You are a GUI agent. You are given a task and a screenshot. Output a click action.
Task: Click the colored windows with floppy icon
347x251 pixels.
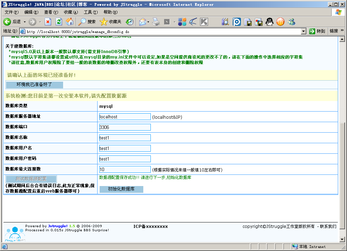(x=259, y=22)
